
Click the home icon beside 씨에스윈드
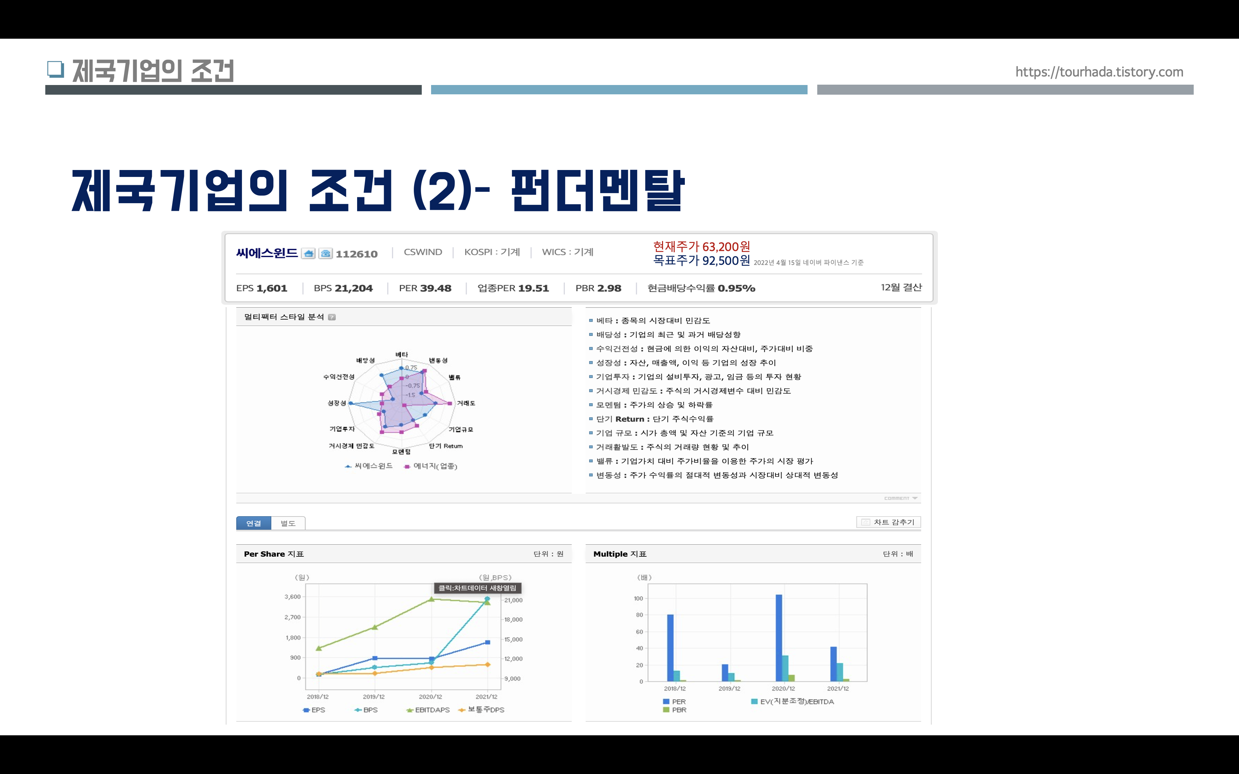click(308, 253)
